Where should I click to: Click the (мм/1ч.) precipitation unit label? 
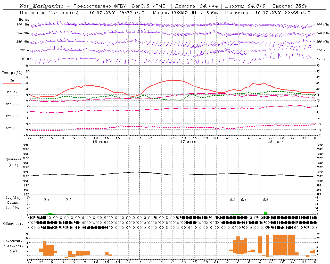click(13, 208)
